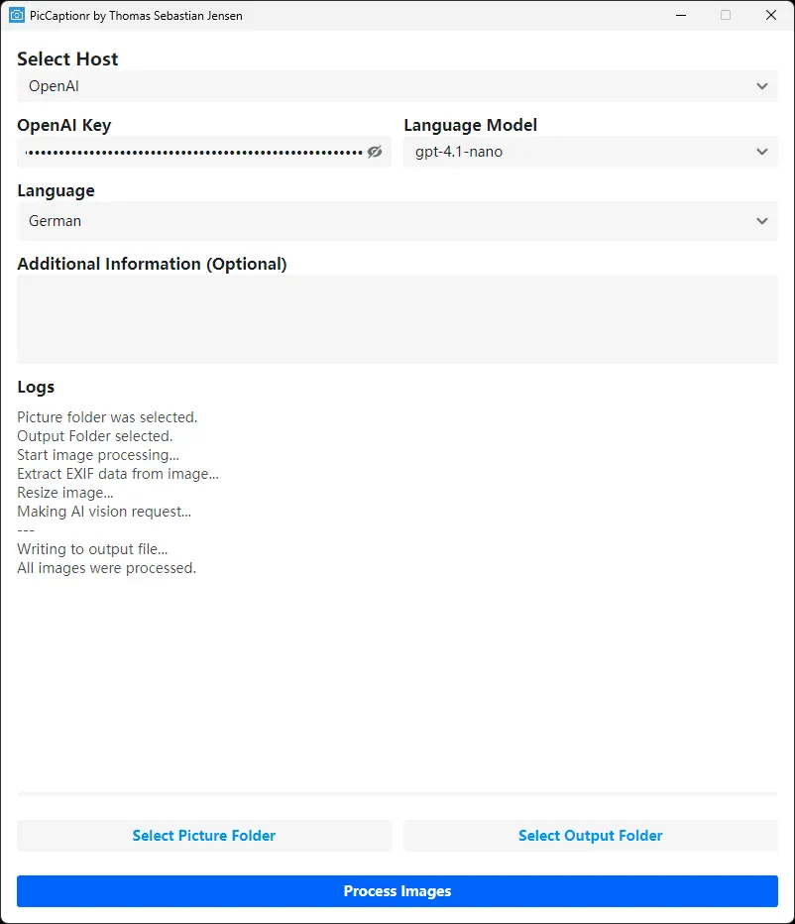The image size is (795, 924).
Task: Reveal the hidden OpenAI key with eye icon
Action: pyautogui.click(x=374, y=152)
